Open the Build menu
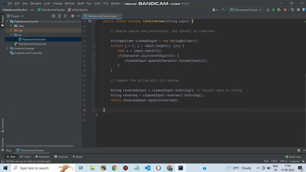This screenshot has width=306, height=172. [x=81, y=3]
